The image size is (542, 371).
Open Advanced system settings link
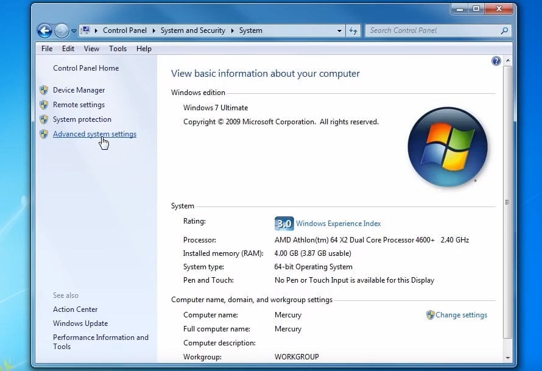point(95,134)
